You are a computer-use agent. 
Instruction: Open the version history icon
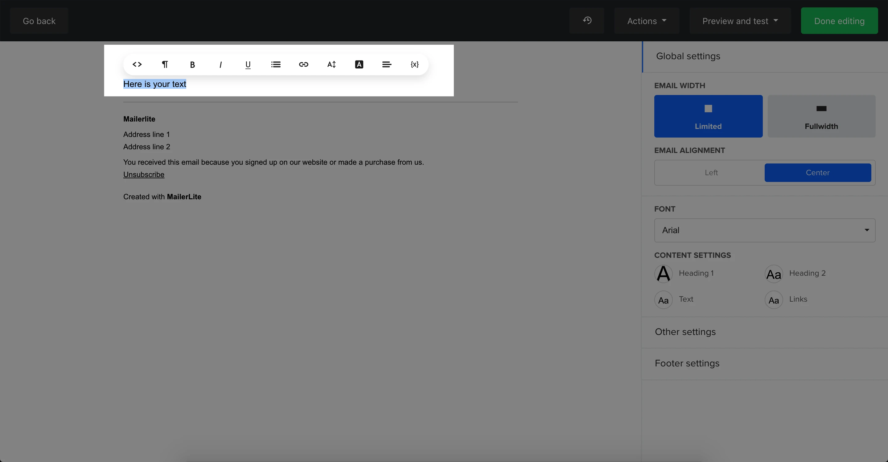point(587,21)
